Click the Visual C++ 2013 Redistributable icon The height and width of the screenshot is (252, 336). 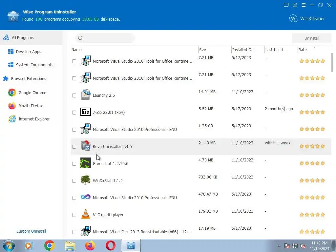click(x=86, y=231)
